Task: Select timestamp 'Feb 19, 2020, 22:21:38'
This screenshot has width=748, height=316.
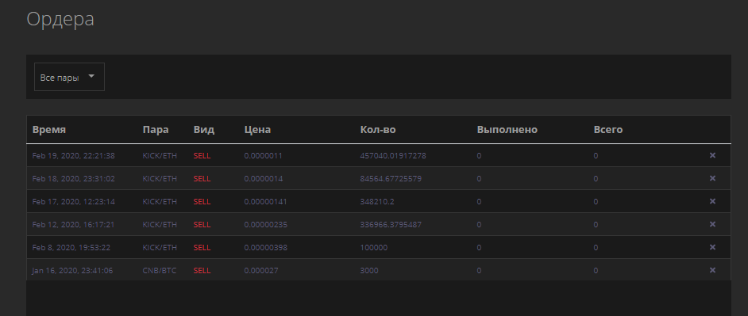Action: pos(74,155)
